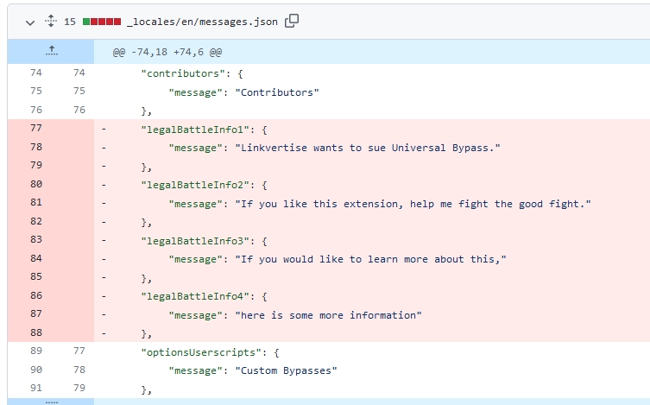This screenshot has height=405, width=650.
Task: Select deleted line number 84
Action: [35, 259]
